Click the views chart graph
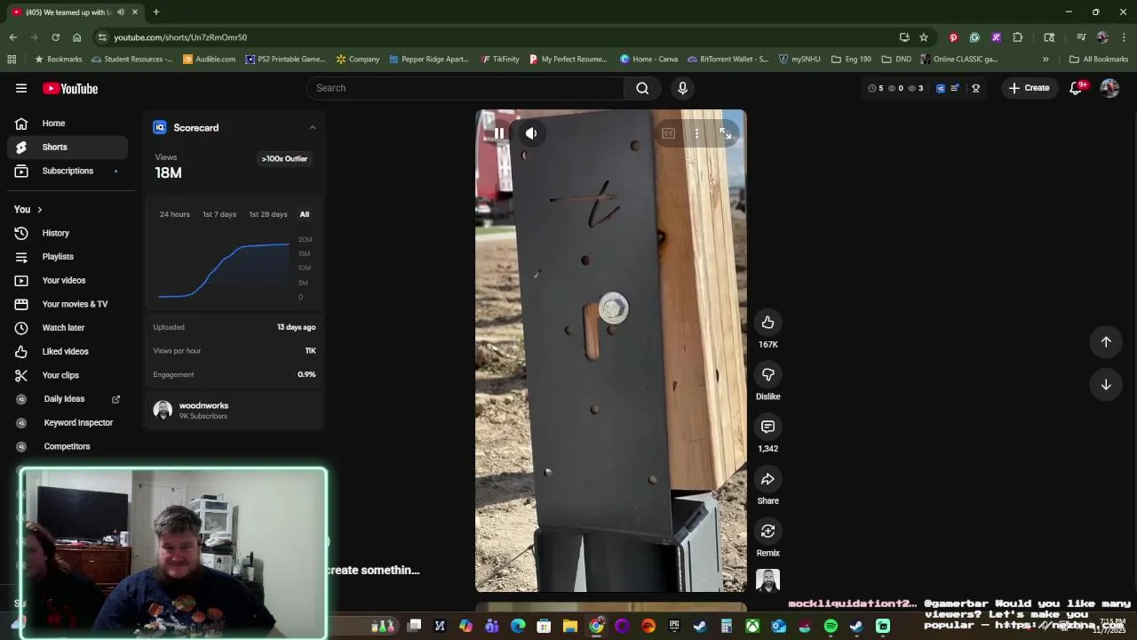The image size is (1137, 640). (x=224, y=268)
